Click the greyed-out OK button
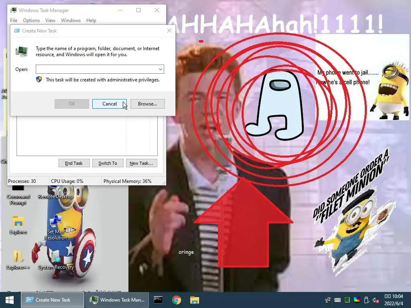Screen dimensions: 411x308 [72, 104]
